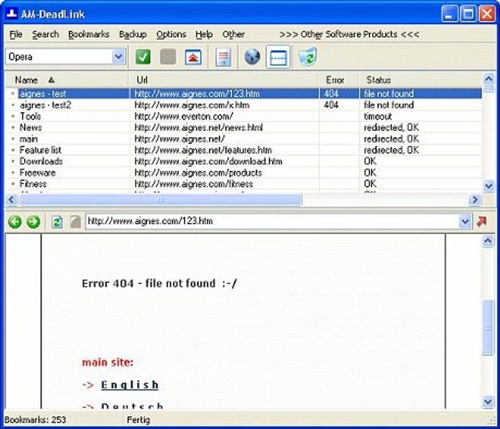
Task: Click the recycle bin icon in toolbar
Action: pyautogui.click(x=307, y=56)
